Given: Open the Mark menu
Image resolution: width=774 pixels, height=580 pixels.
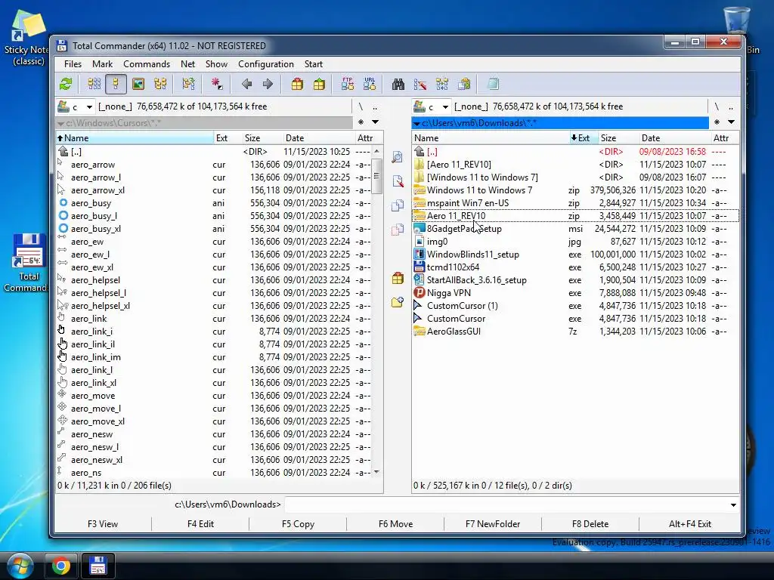Looking at the screenshot, I should point(102,64).
